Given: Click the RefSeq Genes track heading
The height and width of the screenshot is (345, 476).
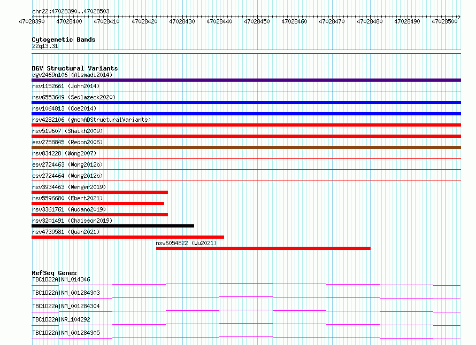Looking at the screenshot, I should [x=54, y=273].
